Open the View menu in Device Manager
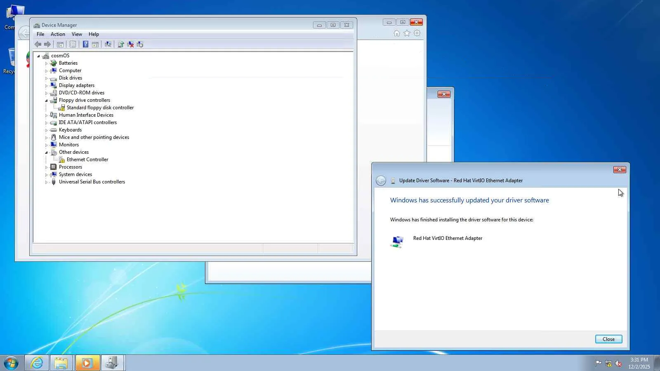Viewport: 660px width, 371px height. pos(77,34)
